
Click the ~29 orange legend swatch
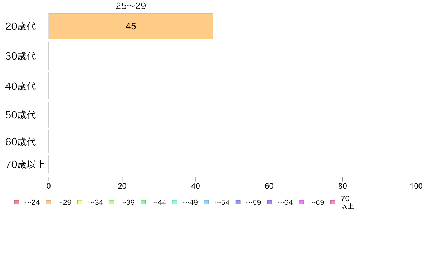(x=48, y=202)
